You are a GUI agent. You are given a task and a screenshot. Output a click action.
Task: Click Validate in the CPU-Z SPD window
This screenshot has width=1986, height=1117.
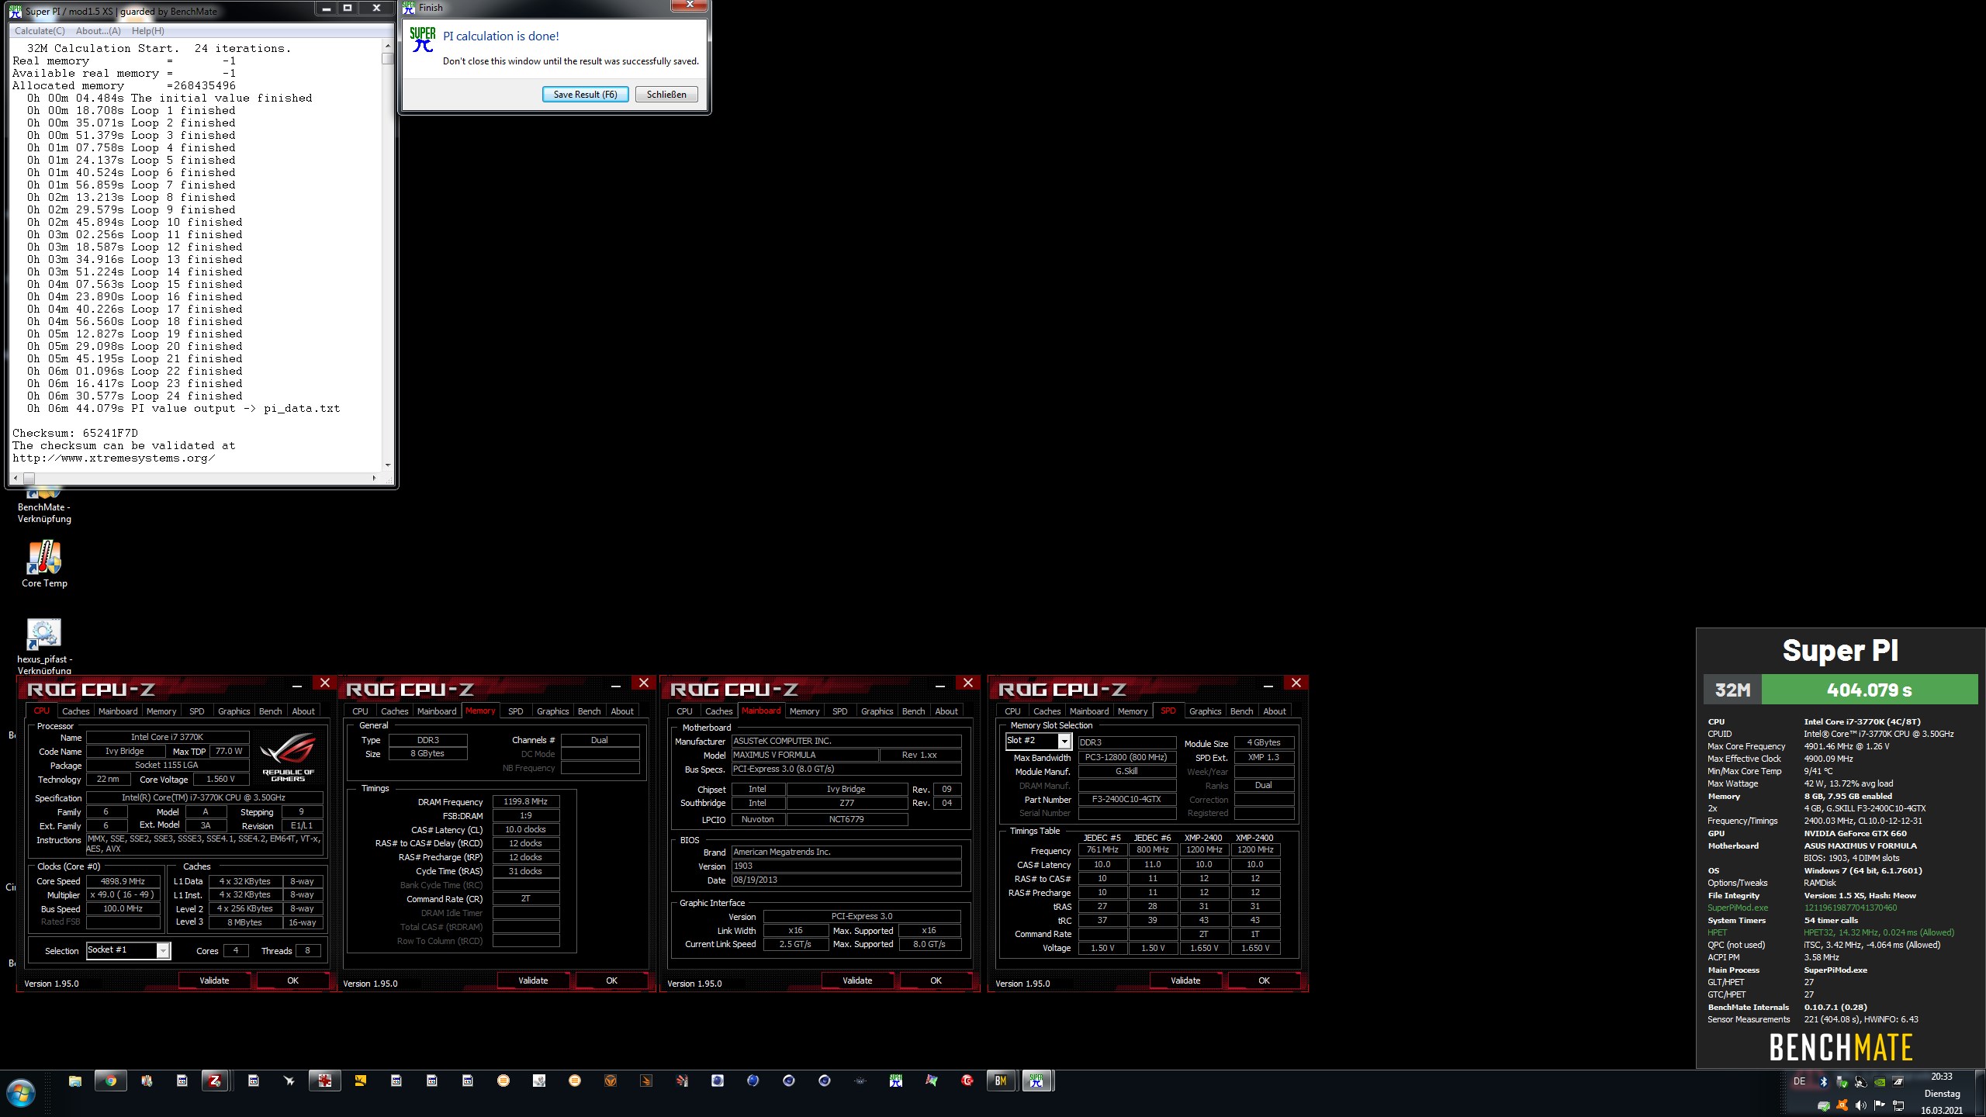click(1185, 980)
